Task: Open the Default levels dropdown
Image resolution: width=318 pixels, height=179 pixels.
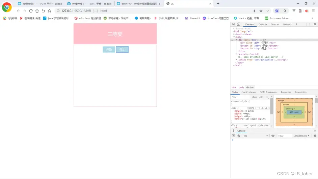Action: coord(301,136)
